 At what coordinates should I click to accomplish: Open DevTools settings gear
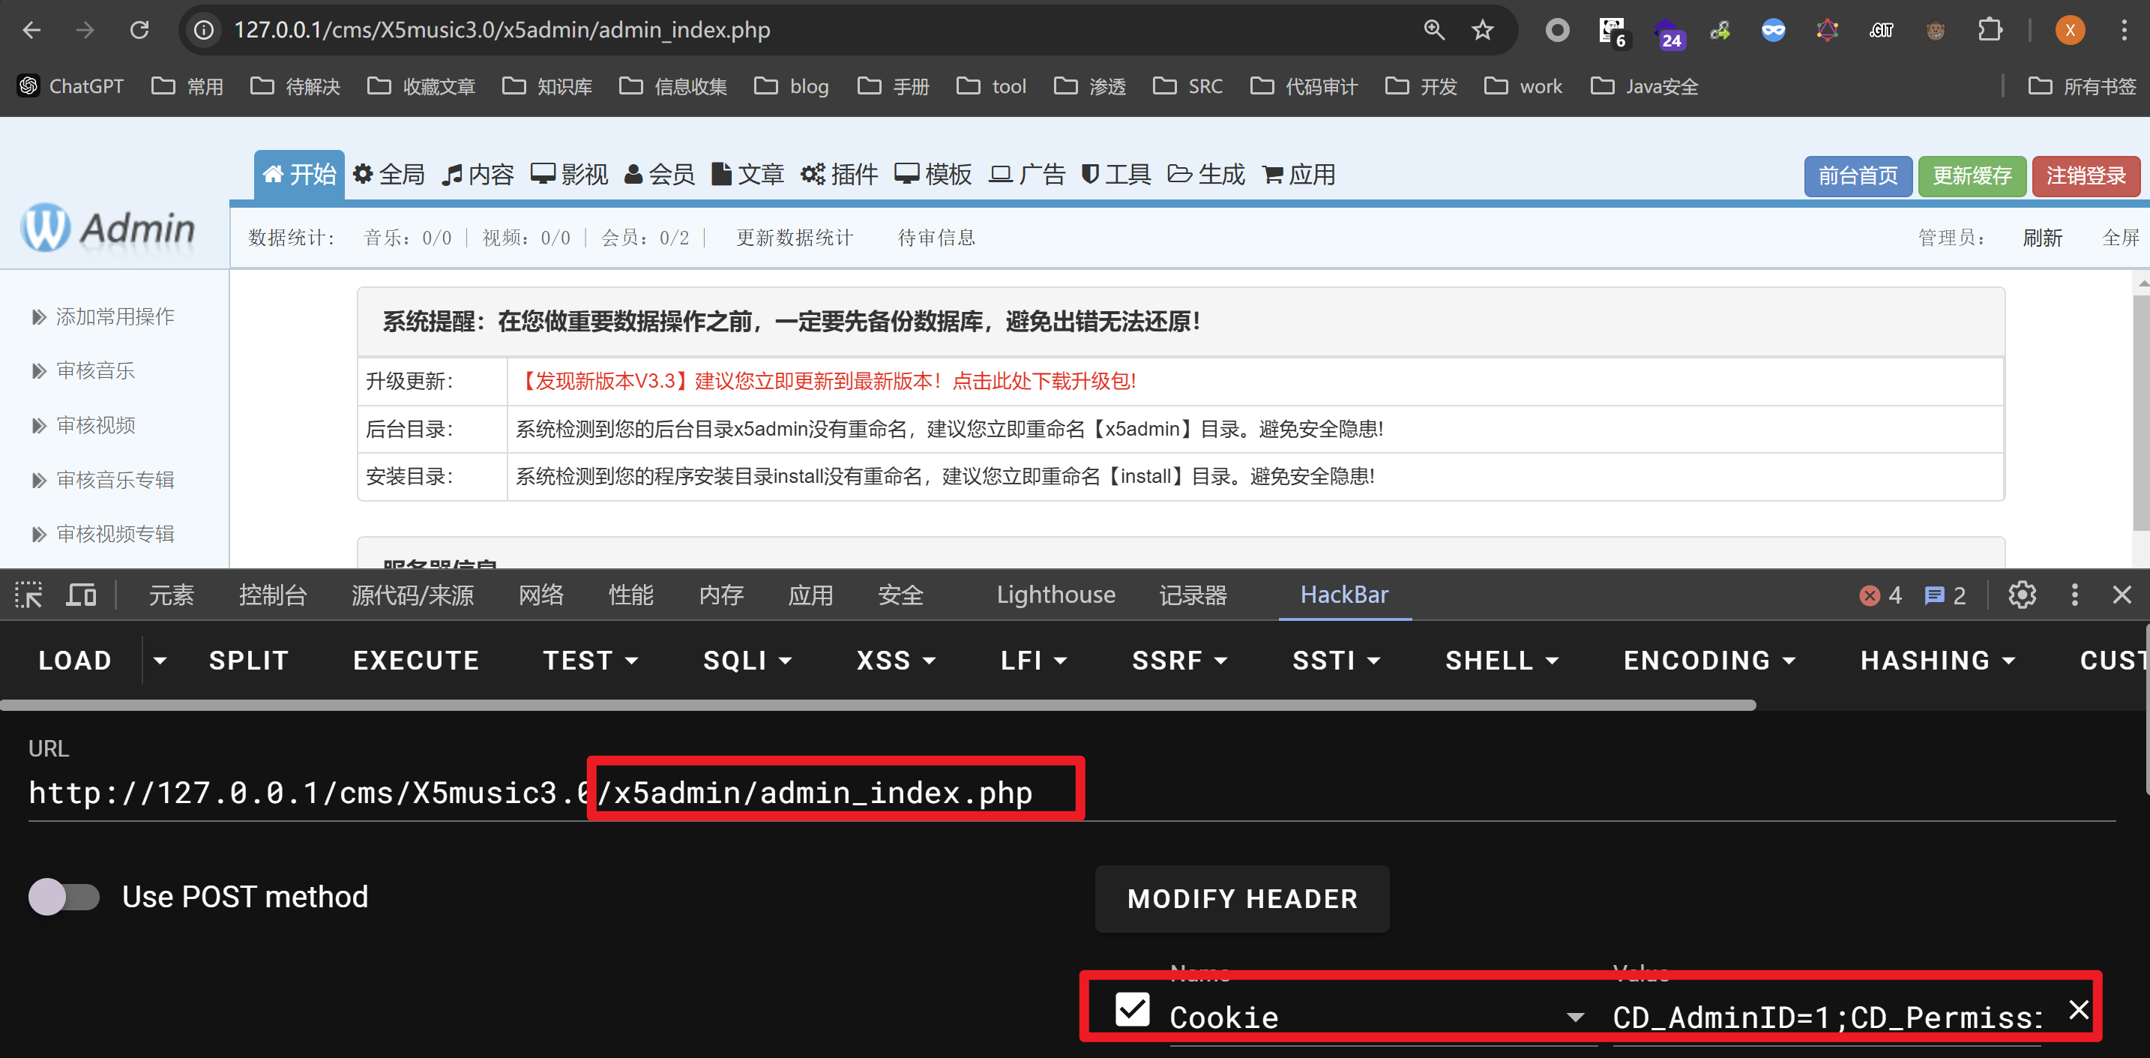pos(2022,595)
